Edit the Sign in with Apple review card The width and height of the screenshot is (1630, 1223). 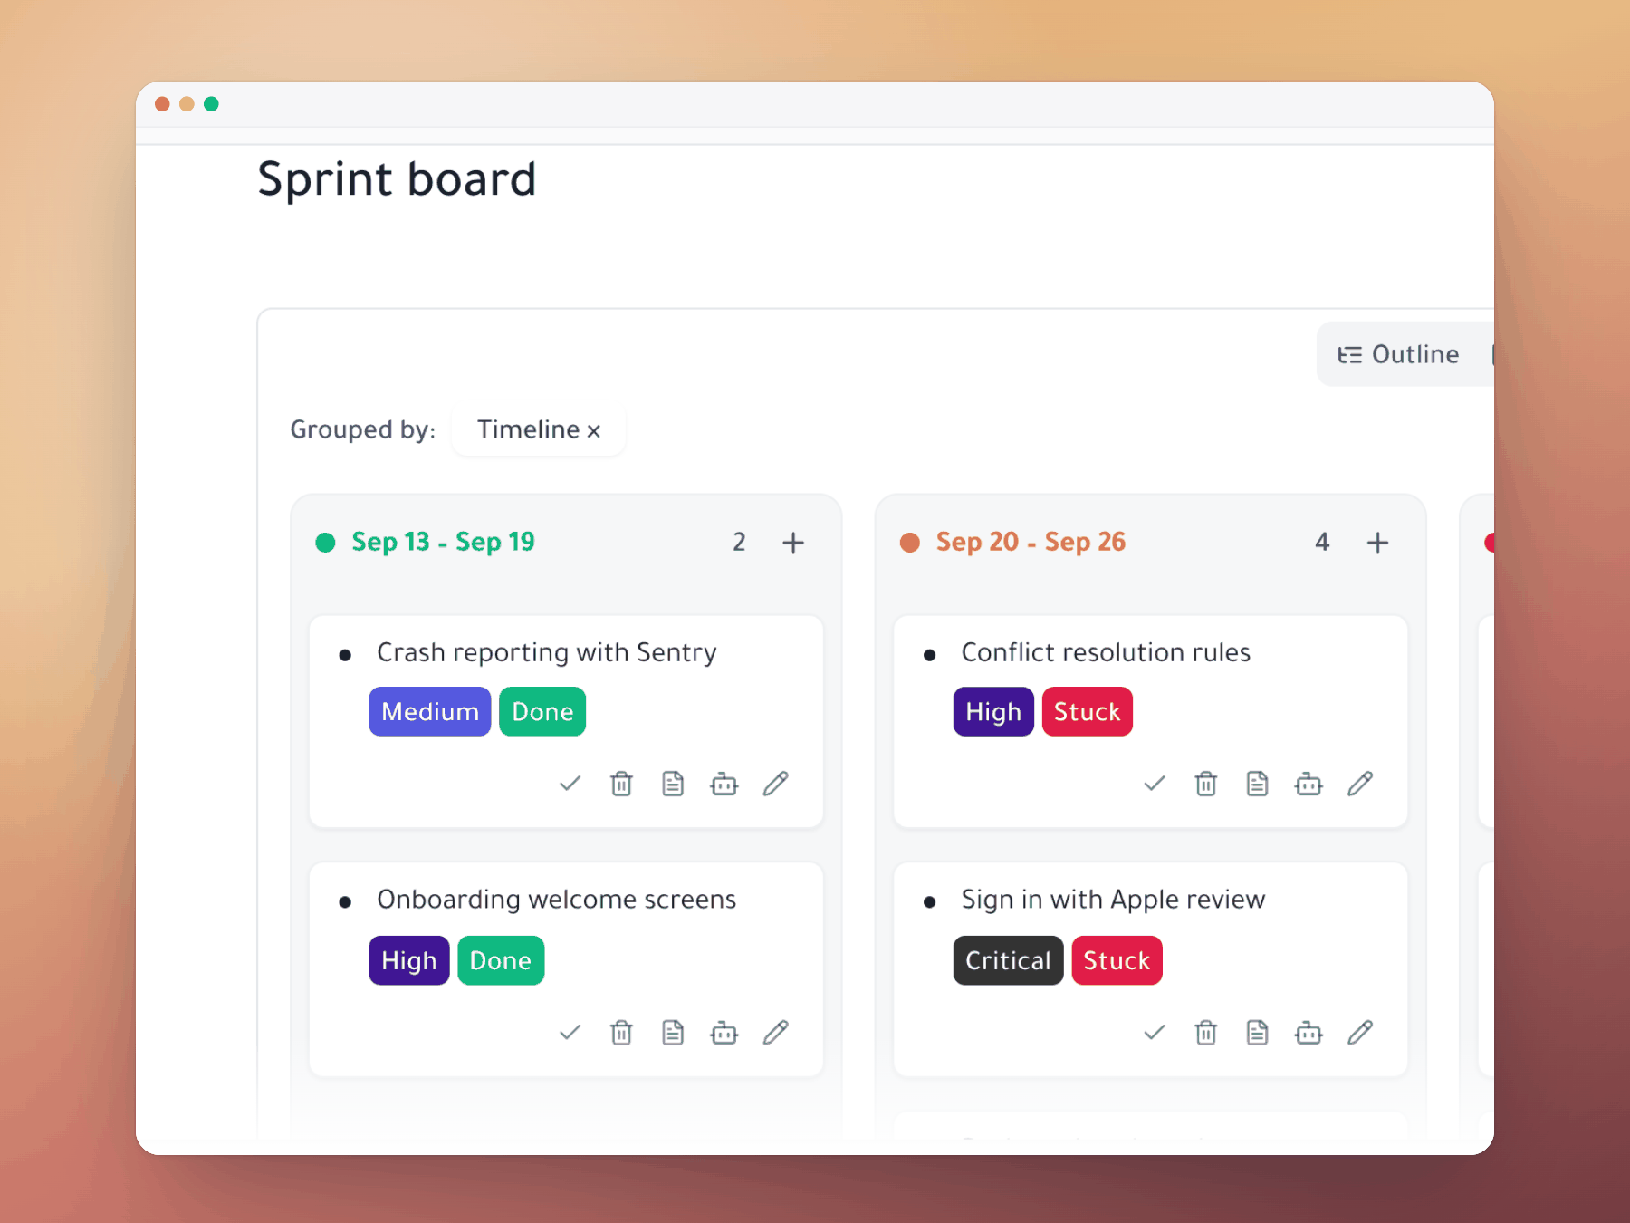pyautogui.click(x=1361, y=1032)
